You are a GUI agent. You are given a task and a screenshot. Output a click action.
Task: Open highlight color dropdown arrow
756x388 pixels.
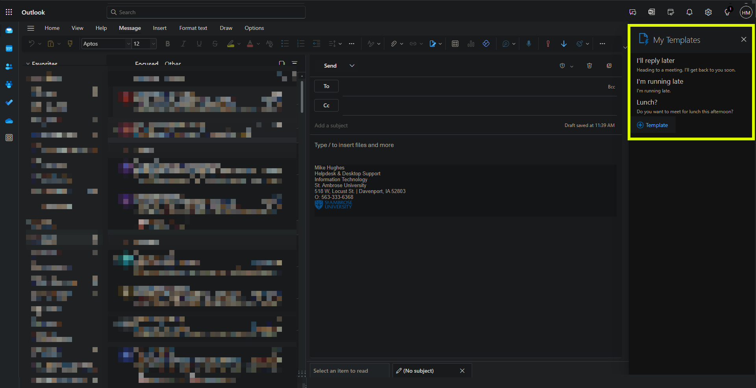239,44
